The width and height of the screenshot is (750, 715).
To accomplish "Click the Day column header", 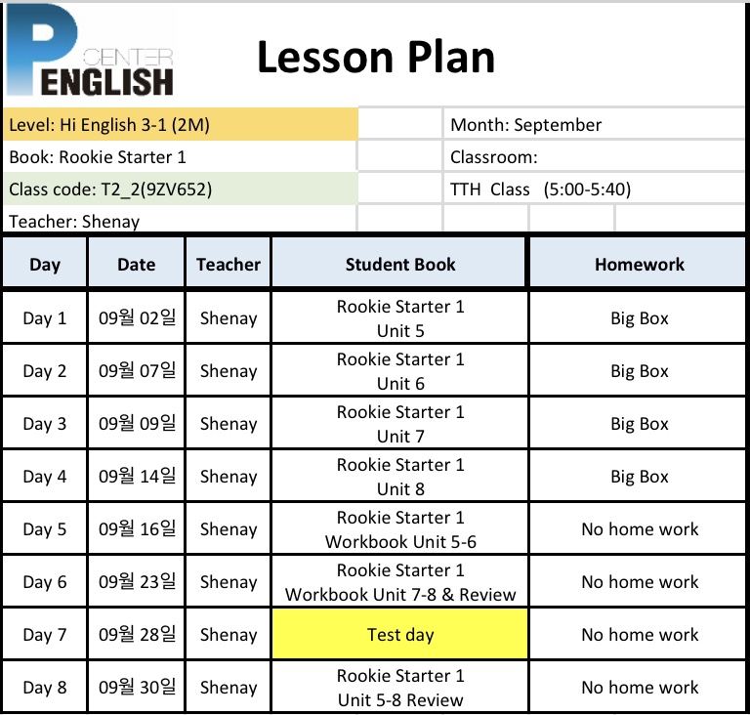I will click(x=45, y=264).
